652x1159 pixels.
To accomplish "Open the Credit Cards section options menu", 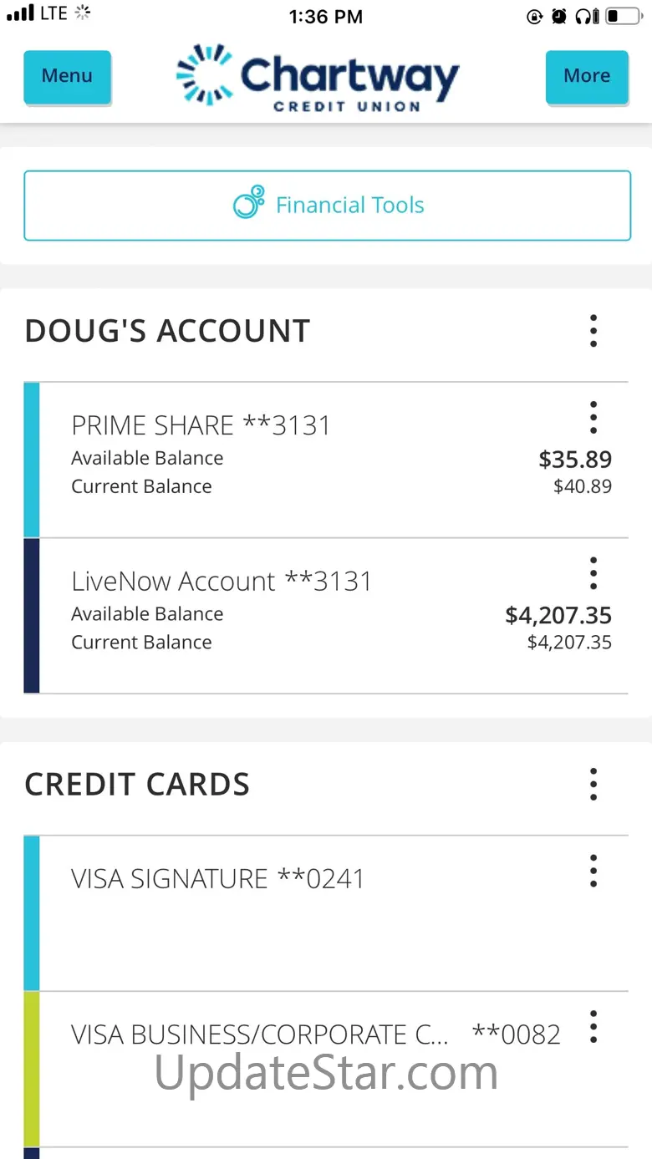I will 593,785.
